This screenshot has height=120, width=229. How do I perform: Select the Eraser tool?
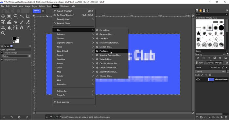click(x=28, y=22)
